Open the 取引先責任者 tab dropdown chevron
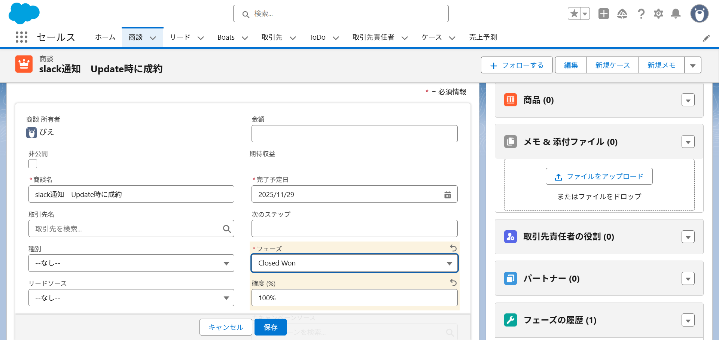The height and width of the screenshot is (340, 719). pos(405,38)
